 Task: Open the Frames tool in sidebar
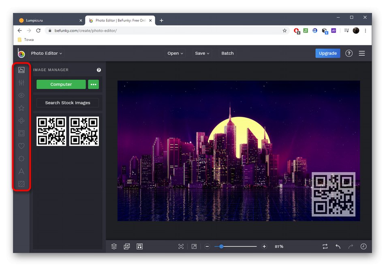(21, 133)
